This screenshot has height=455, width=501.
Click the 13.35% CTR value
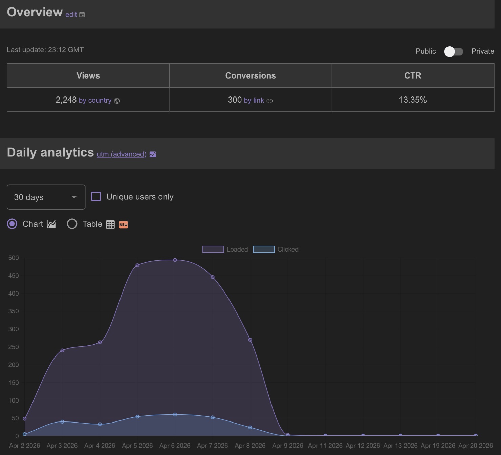point(413,100)
